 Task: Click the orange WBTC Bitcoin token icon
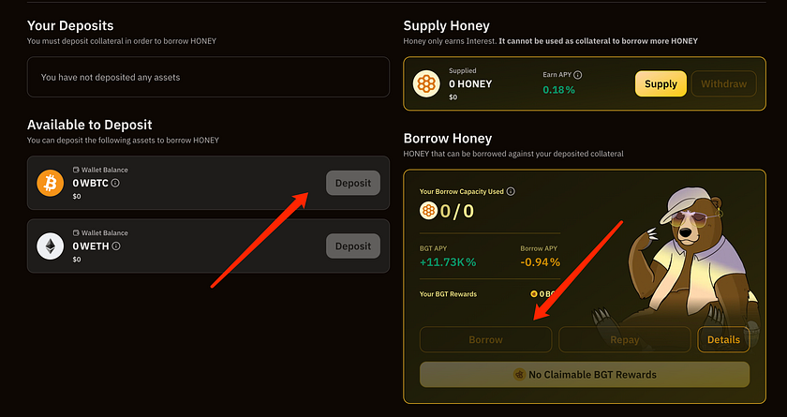click(x=50, y=183)
